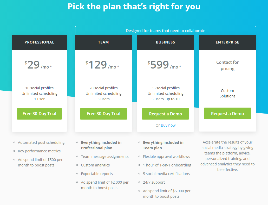Click the Contact for pricing text
Image resolution: width=268 pixels, height=205 pixels.
click(227, 65)
